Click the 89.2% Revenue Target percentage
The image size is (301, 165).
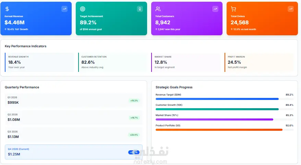(x=289, y=95)
